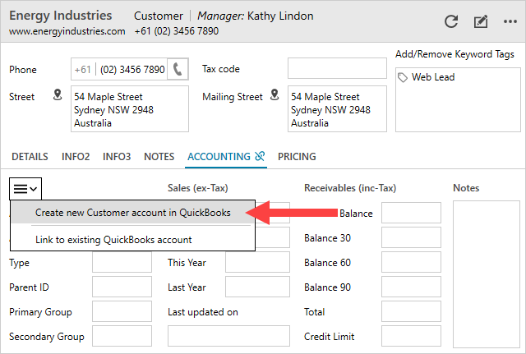This screenshot has height=354, width=526.
Task: Click the Mailing Street map pin icon
Action: (274, 96)
